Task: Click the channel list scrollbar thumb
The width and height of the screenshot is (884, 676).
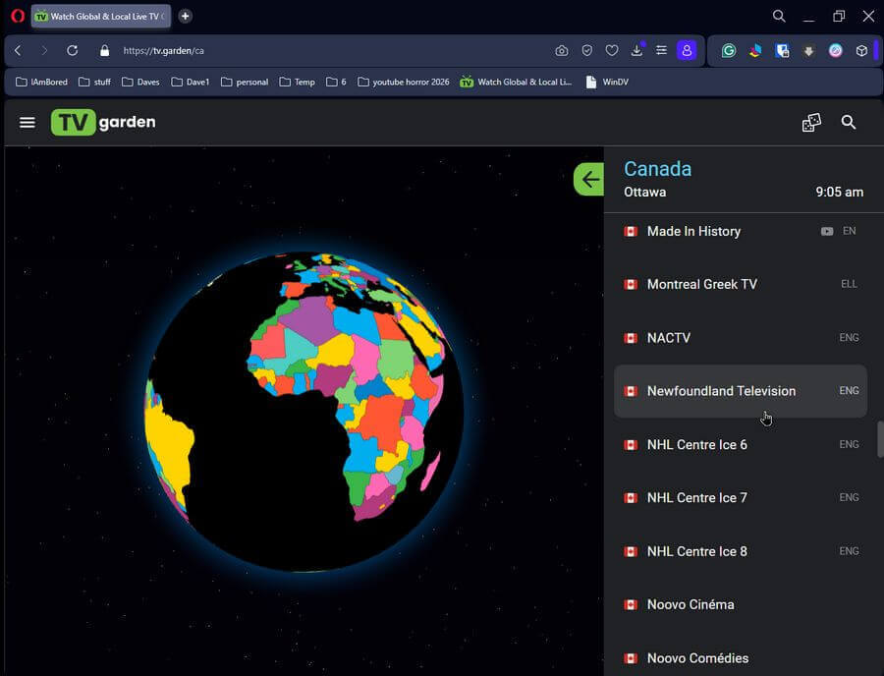Action: tap(880, 439)
